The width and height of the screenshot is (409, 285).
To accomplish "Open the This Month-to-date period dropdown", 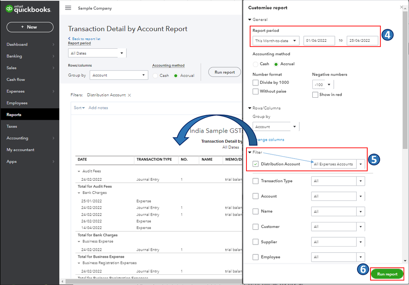I will [276, 41].
